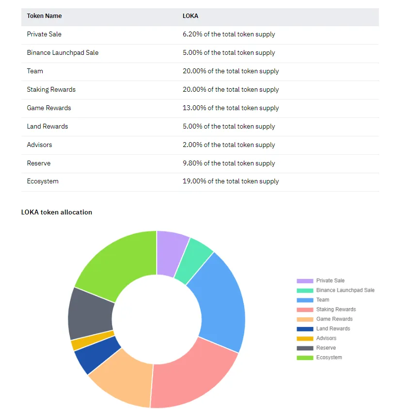This screenshot has height=409, width=394.
Task: Click the Advisors legend swatch
Action: tap(305, 339)
